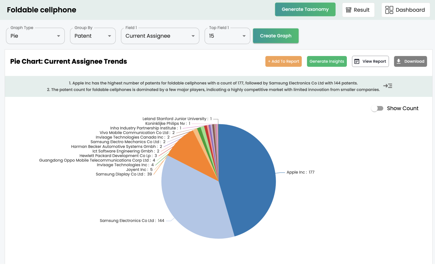
Task: Open the Graph Type dropdown
Action: click(35, 36)
